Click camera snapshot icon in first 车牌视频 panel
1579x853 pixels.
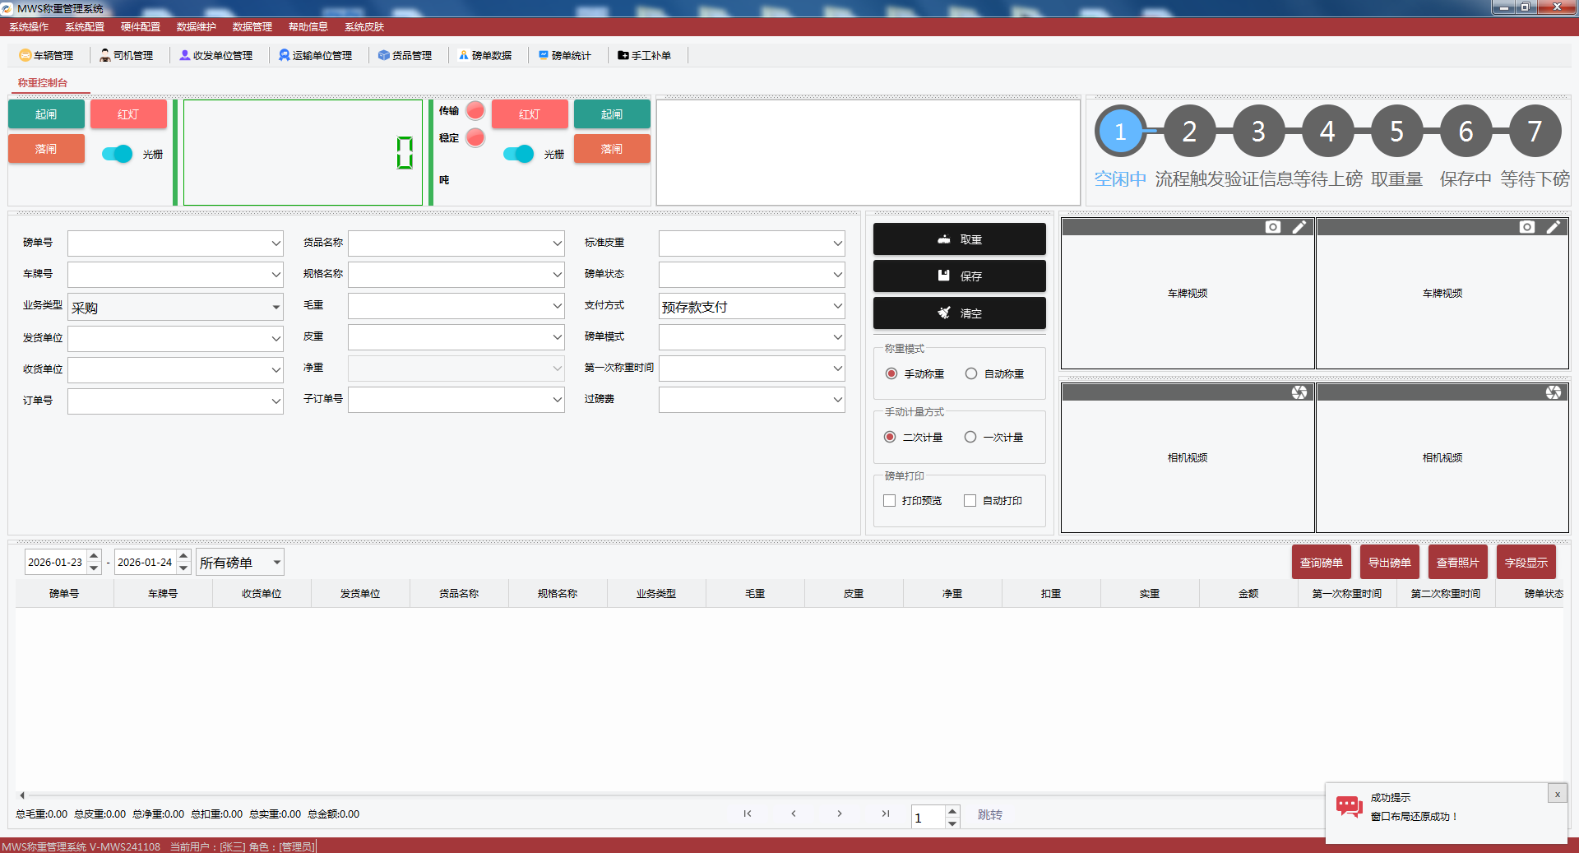coord(1272,227)
